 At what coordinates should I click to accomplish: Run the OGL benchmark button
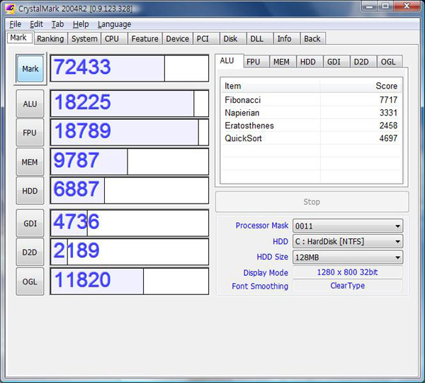coord(30,282)
